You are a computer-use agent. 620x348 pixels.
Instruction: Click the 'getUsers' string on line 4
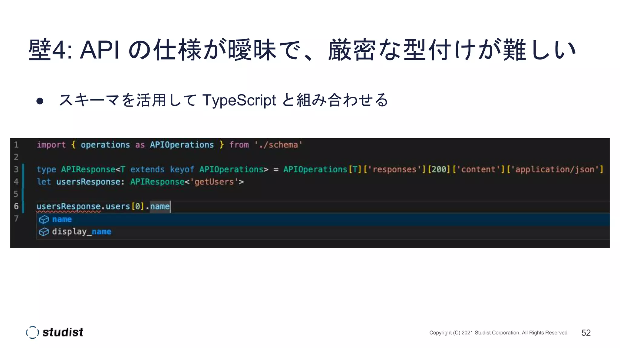[x=214, y=182]
